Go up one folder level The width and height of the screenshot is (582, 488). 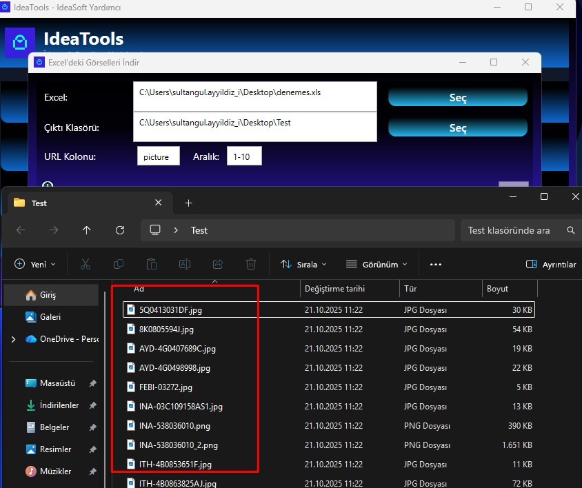pos(86,230)
